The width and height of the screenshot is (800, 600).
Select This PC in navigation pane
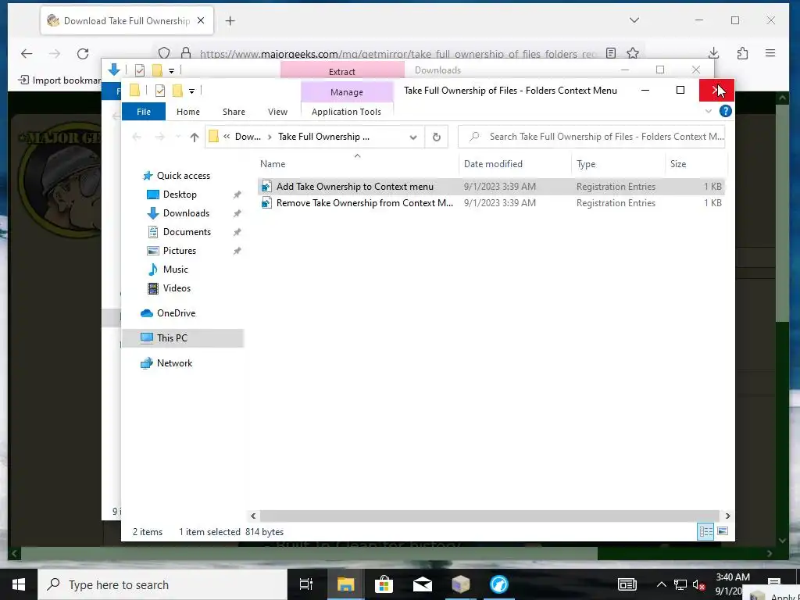(183, 338)
